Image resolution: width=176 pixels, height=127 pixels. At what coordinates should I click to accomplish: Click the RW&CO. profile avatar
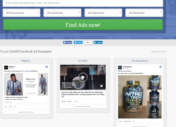point(6,68)
